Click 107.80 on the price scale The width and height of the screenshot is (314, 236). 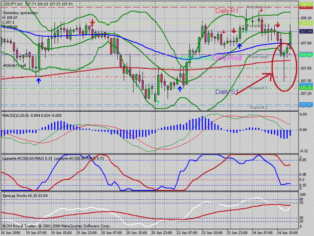pyautogui.click(x=306, y=43)
